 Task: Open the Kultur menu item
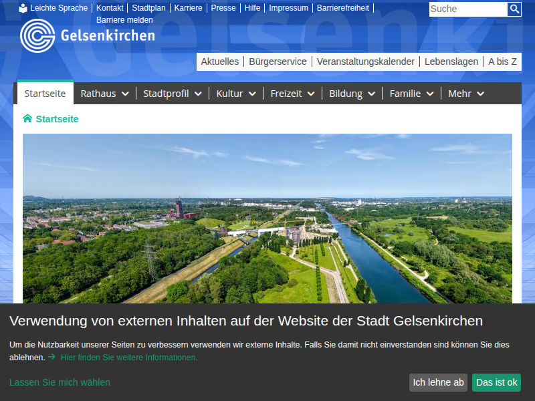(229, 94)
